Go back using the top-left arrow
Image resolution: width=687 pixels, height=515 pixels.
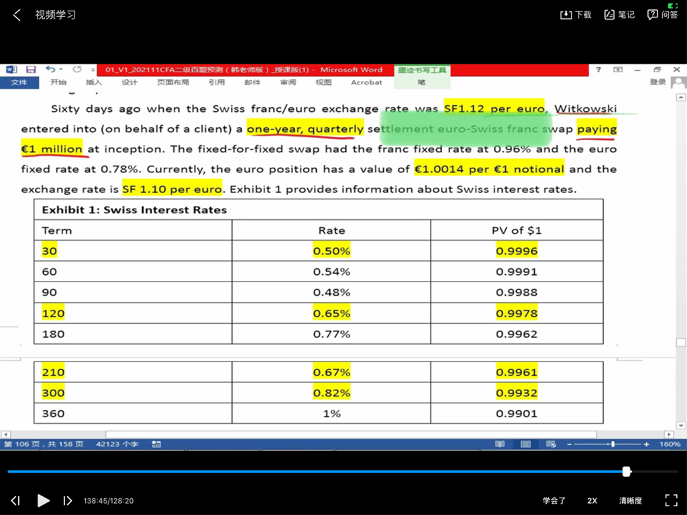[x=17, y=15]
